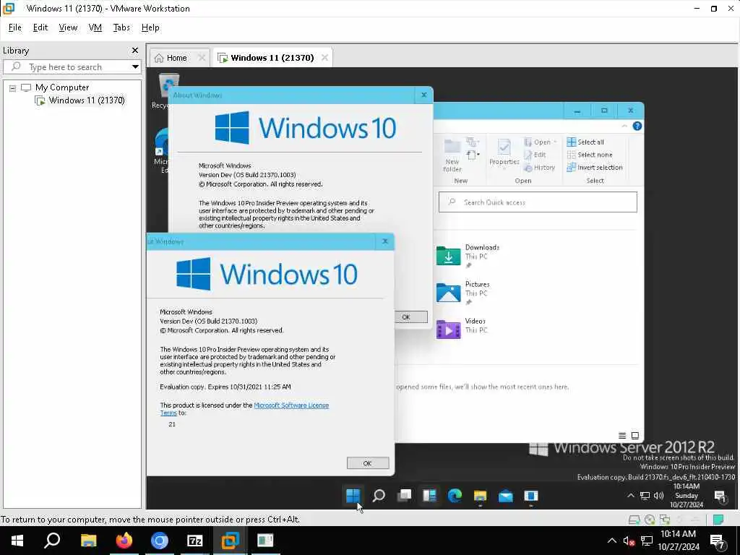Select the Pictures folder in Explorer

pos(463,292)
